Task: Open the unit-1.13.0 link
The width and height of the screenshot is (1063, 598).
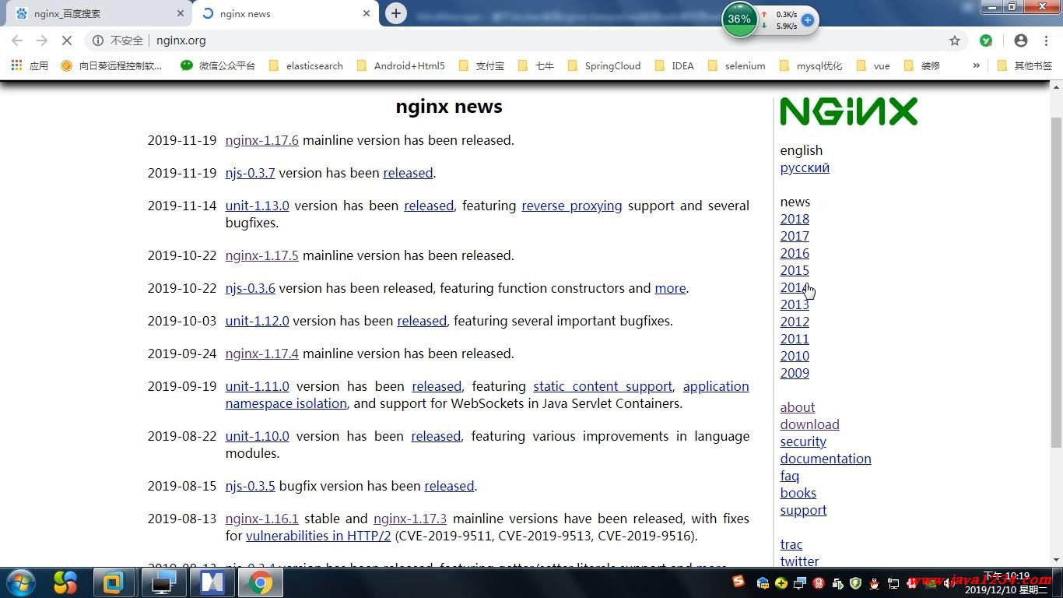Action: 257,206
